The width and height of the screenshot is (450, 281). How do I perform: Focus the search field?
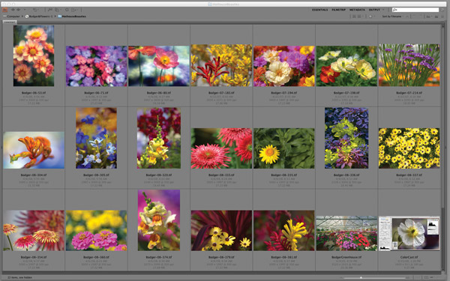[x=415, y=10]
